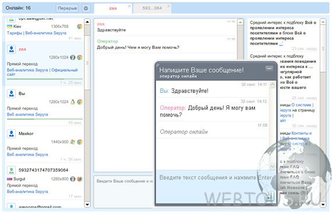Select visitor name Maxkor in the list
332x213 pixels.
pos(26,134)
